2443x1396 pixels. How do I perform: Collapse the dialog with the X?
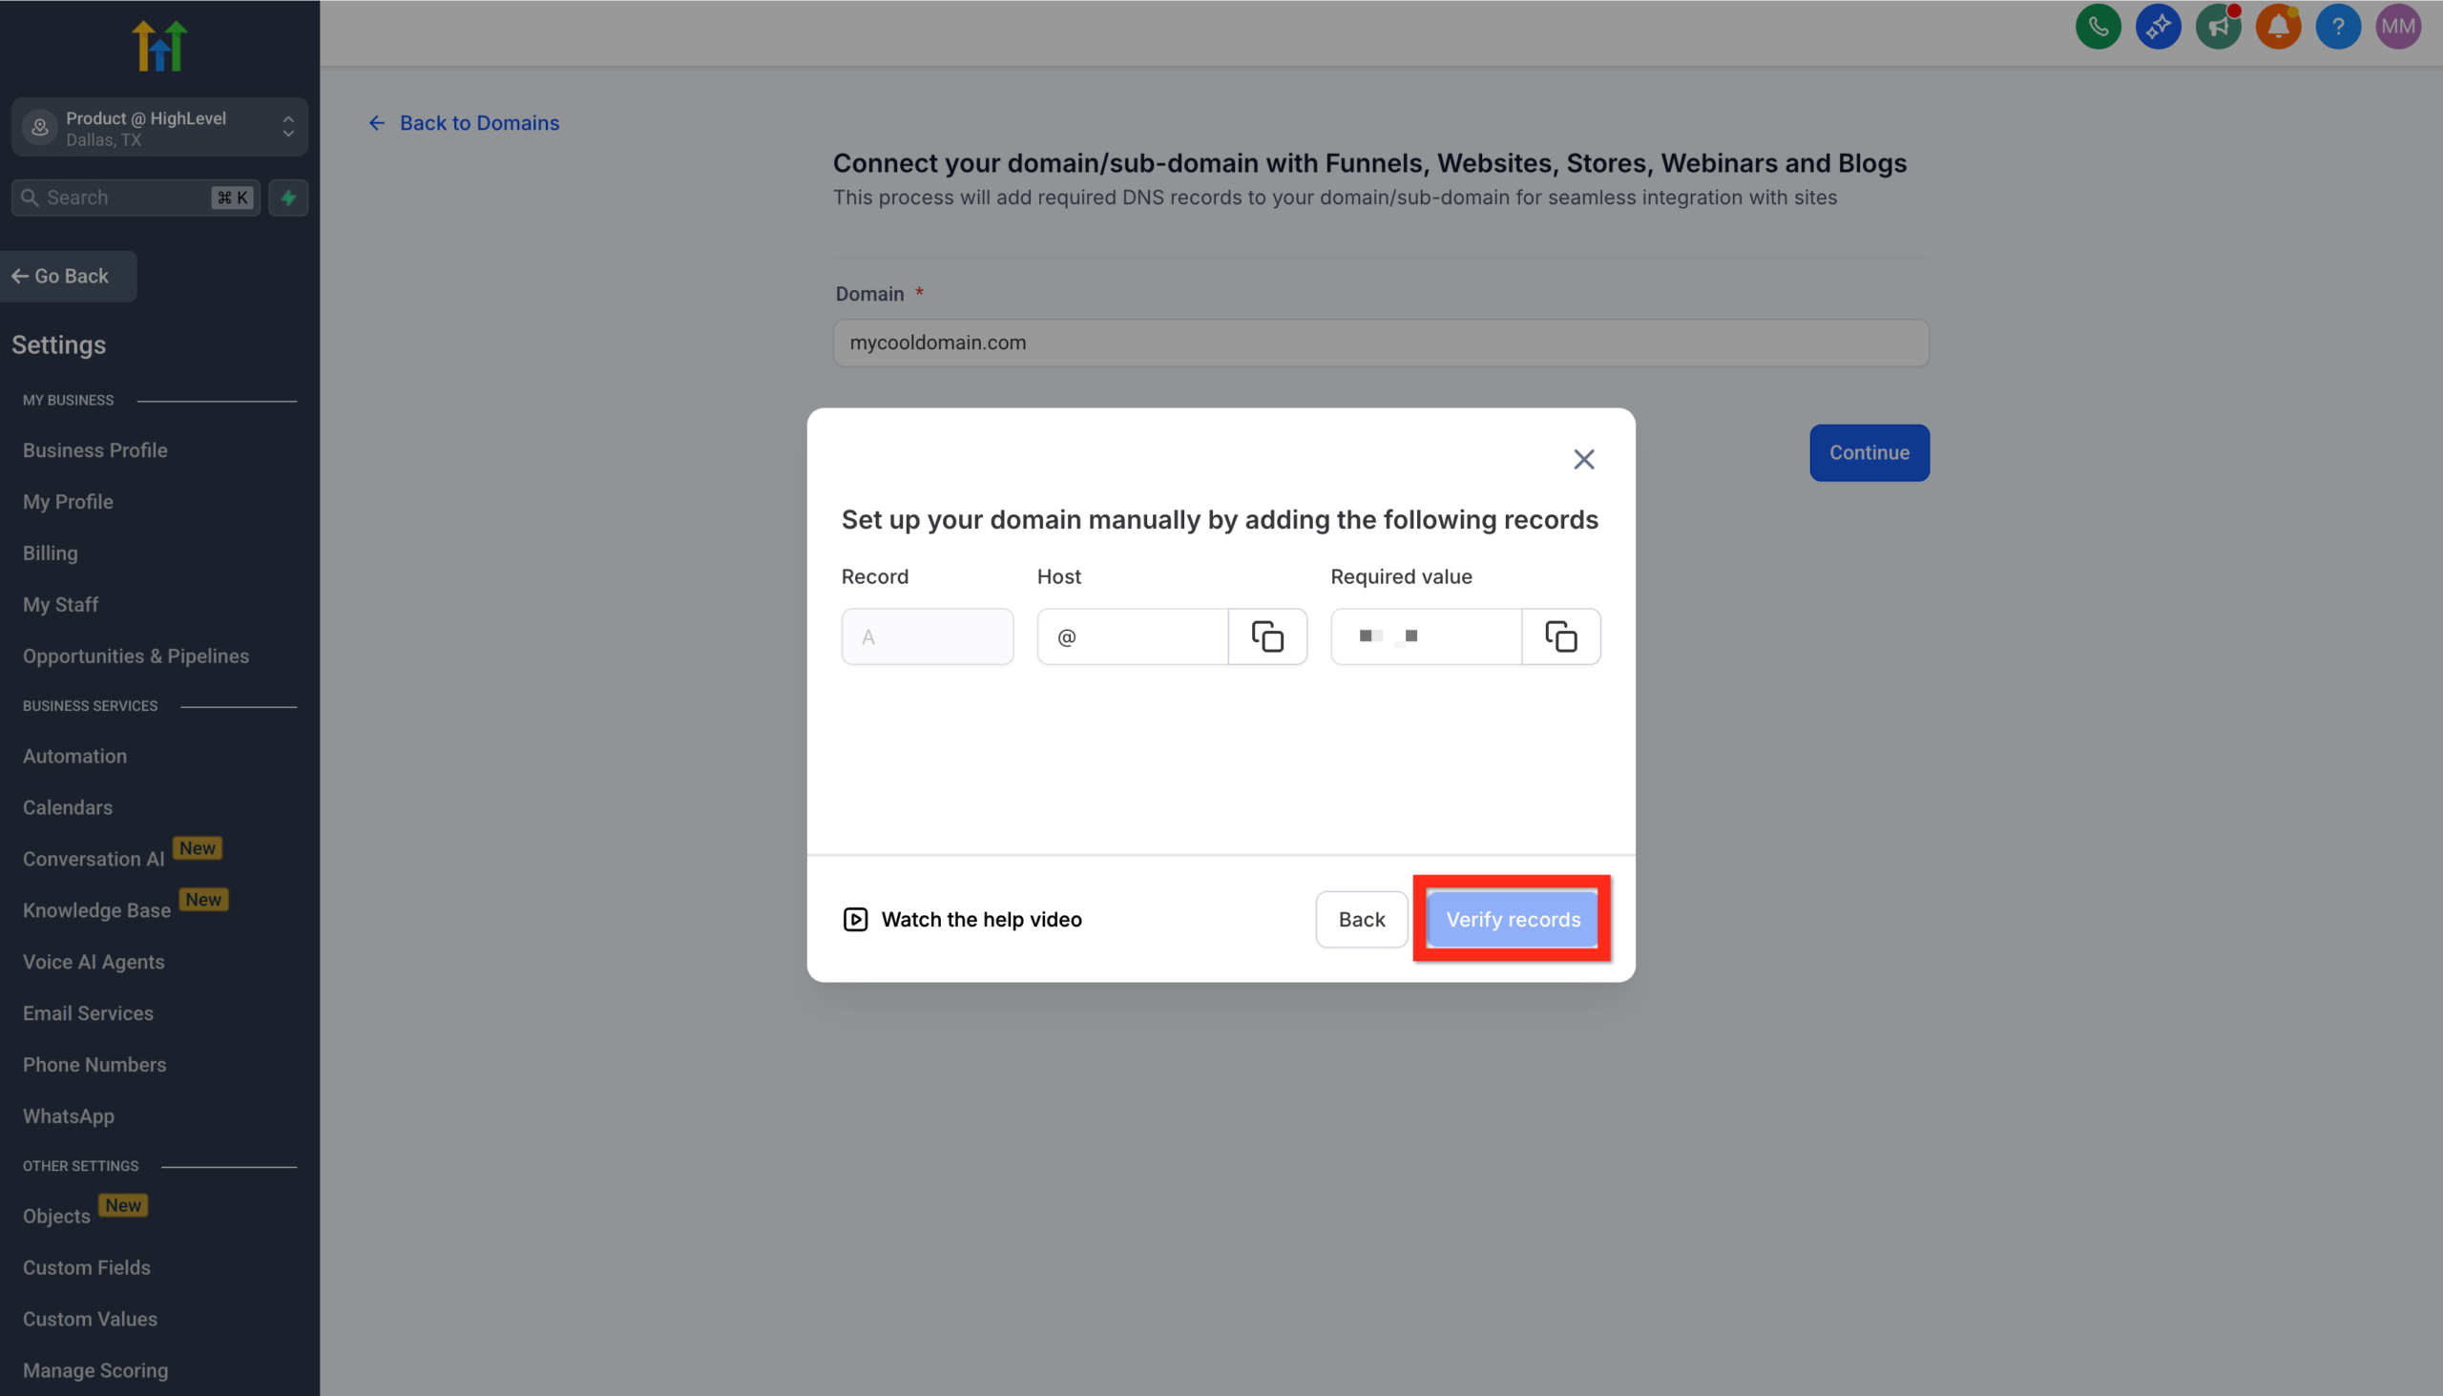click(x=1583, y=458)
